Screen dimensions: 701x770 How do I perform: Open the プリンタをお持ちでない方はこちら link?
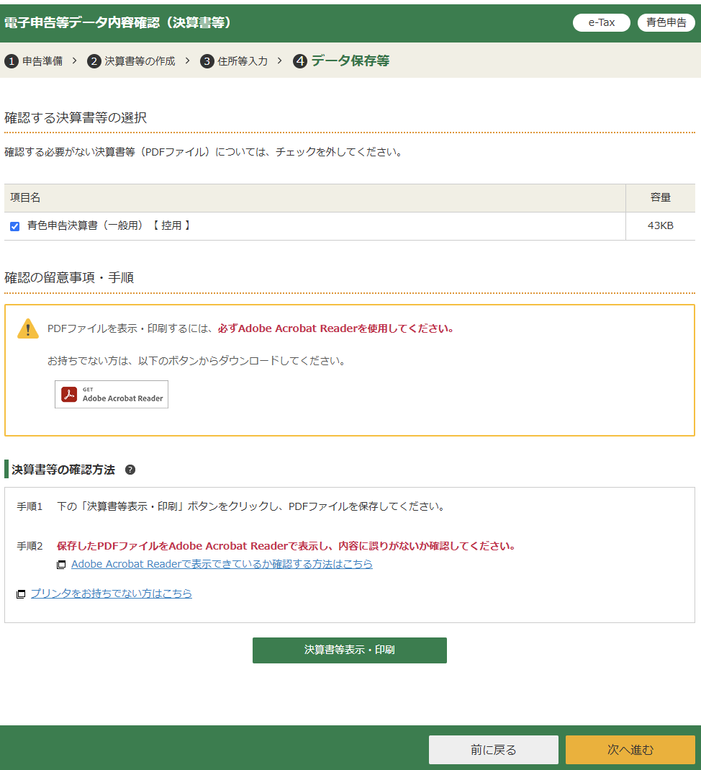[x=112, y=594]
